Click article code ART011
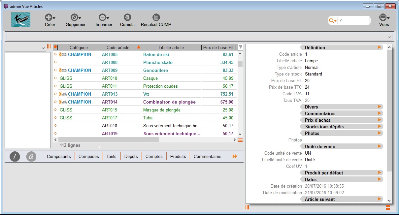399x215 pixels. tap(110, 86)
